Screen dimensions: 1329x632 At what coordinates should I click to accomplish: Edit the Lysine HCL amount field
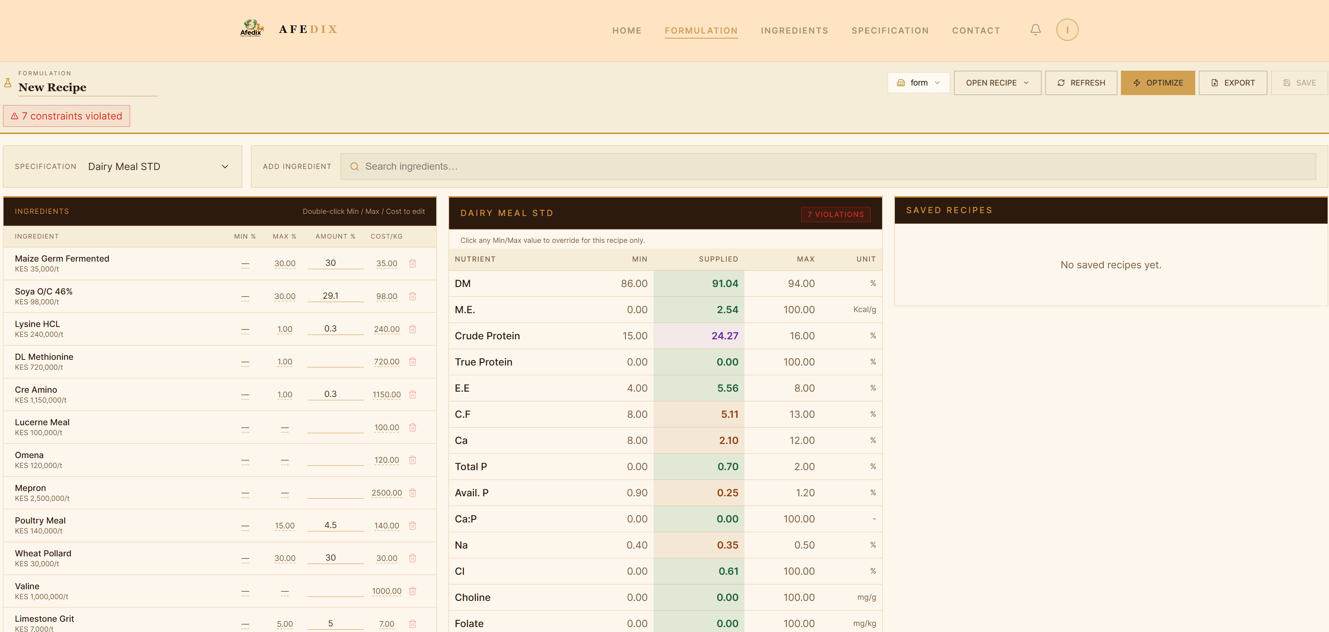point(335,328)
